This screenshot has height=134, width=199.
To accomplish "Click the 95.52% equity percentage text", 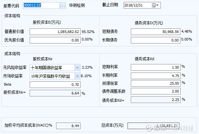I will (x=88, y=32).
